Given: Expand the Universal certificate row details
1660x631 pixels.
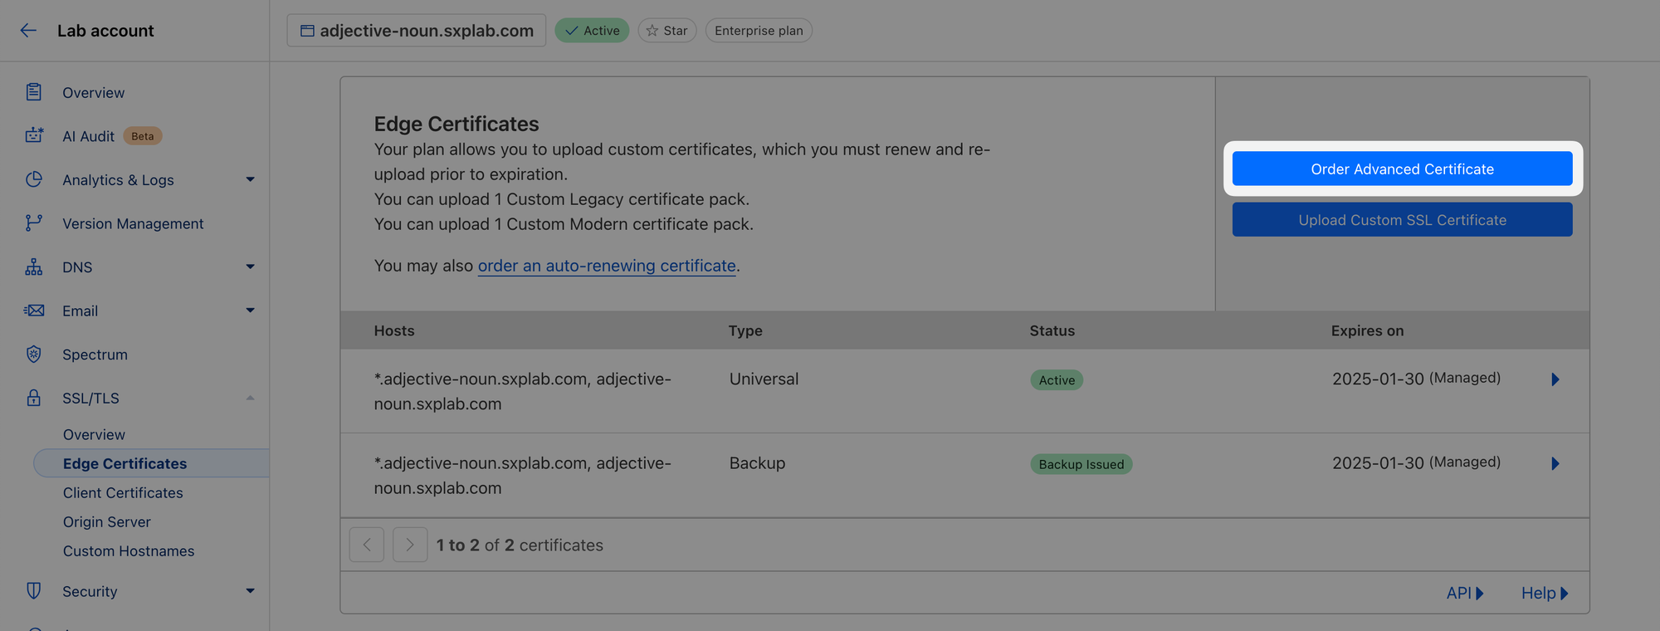Looking at the screenshot, I should [1555, 379].
